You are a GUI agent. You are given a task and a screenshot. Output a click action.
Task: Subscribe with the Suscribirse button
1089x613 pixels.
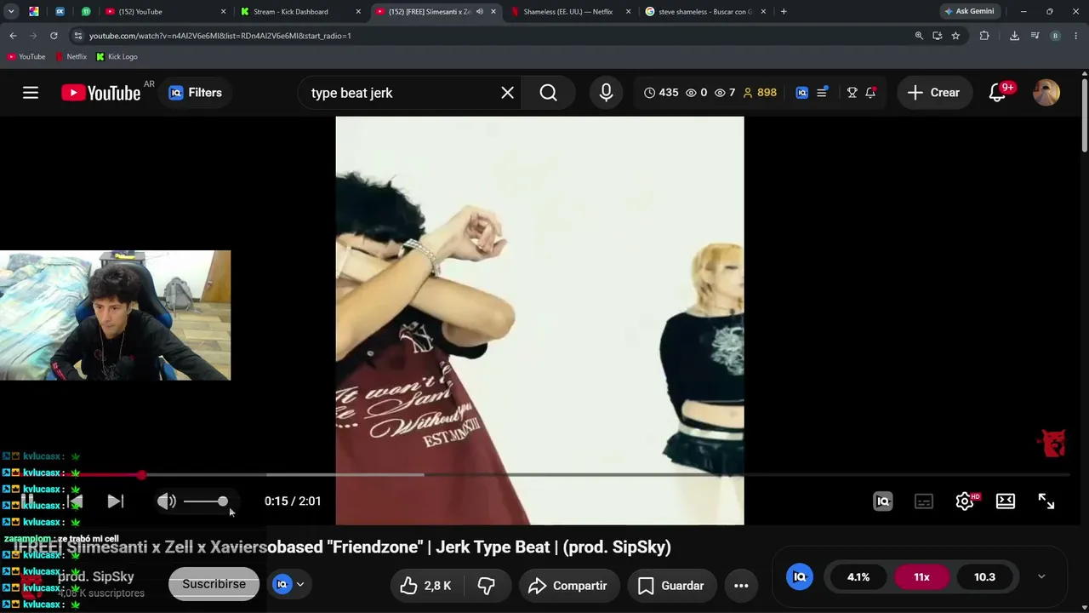(x=214, y=584)
